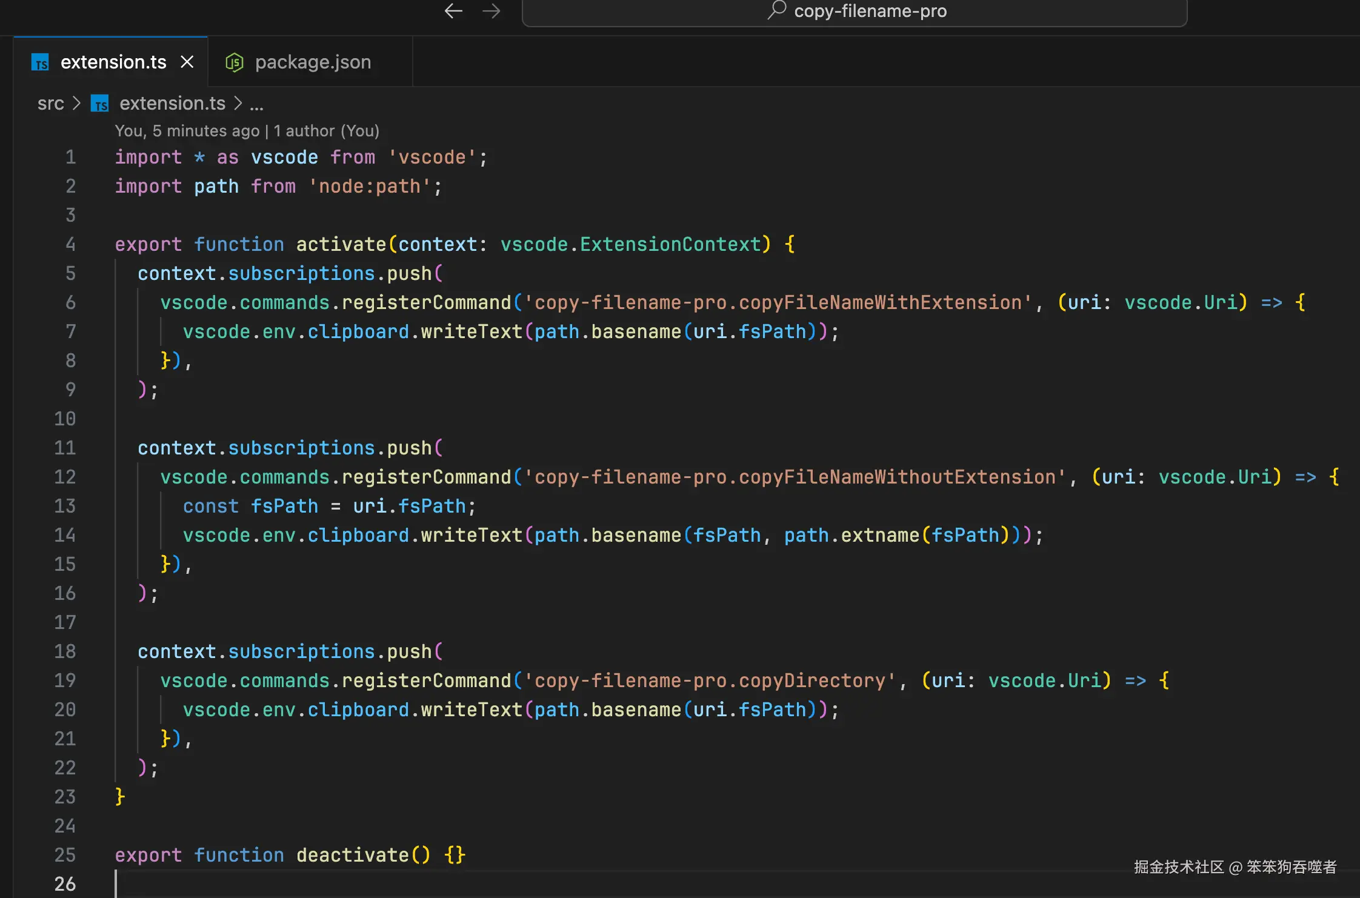1360x898 pixels.
Task: Click the forward navigation arrow
Action: (x=491, y=11)
